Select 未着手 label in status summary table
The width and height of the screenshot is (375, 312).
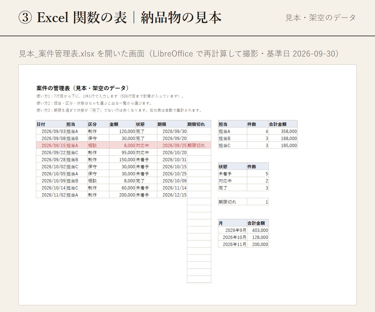pyautogui.click(x=233, y=174)
